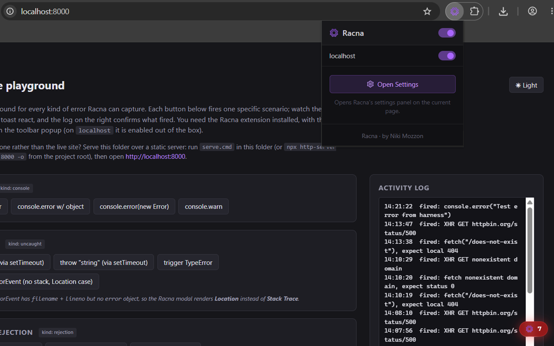Click the activity log scroll-up arrow
The image size is (554, 346).
[530, 202]
